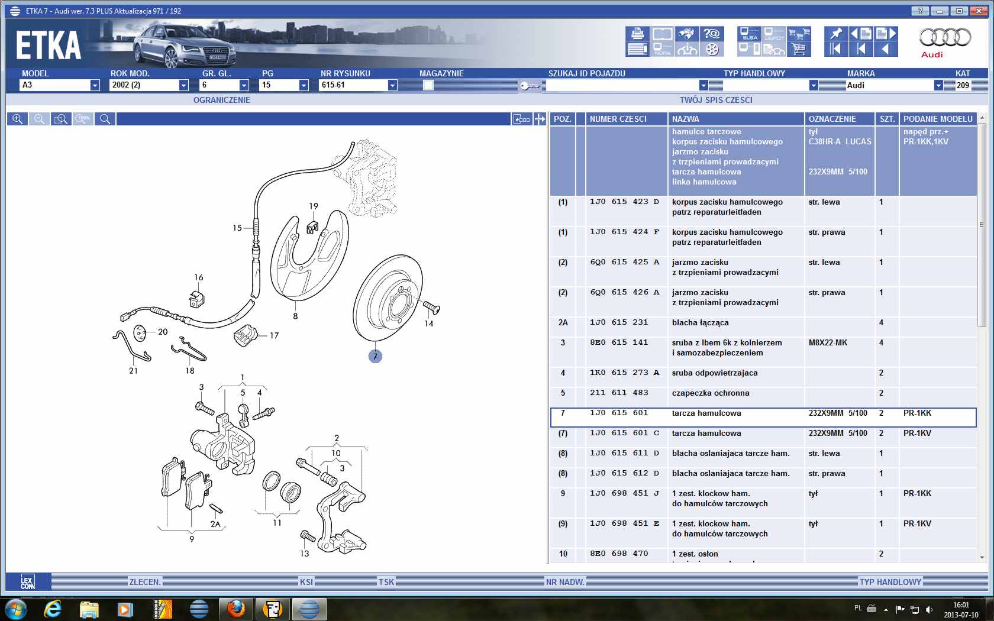Open the question-mark email help icon
The height and width of the screenshot is (621, 994).
[712, 34]
